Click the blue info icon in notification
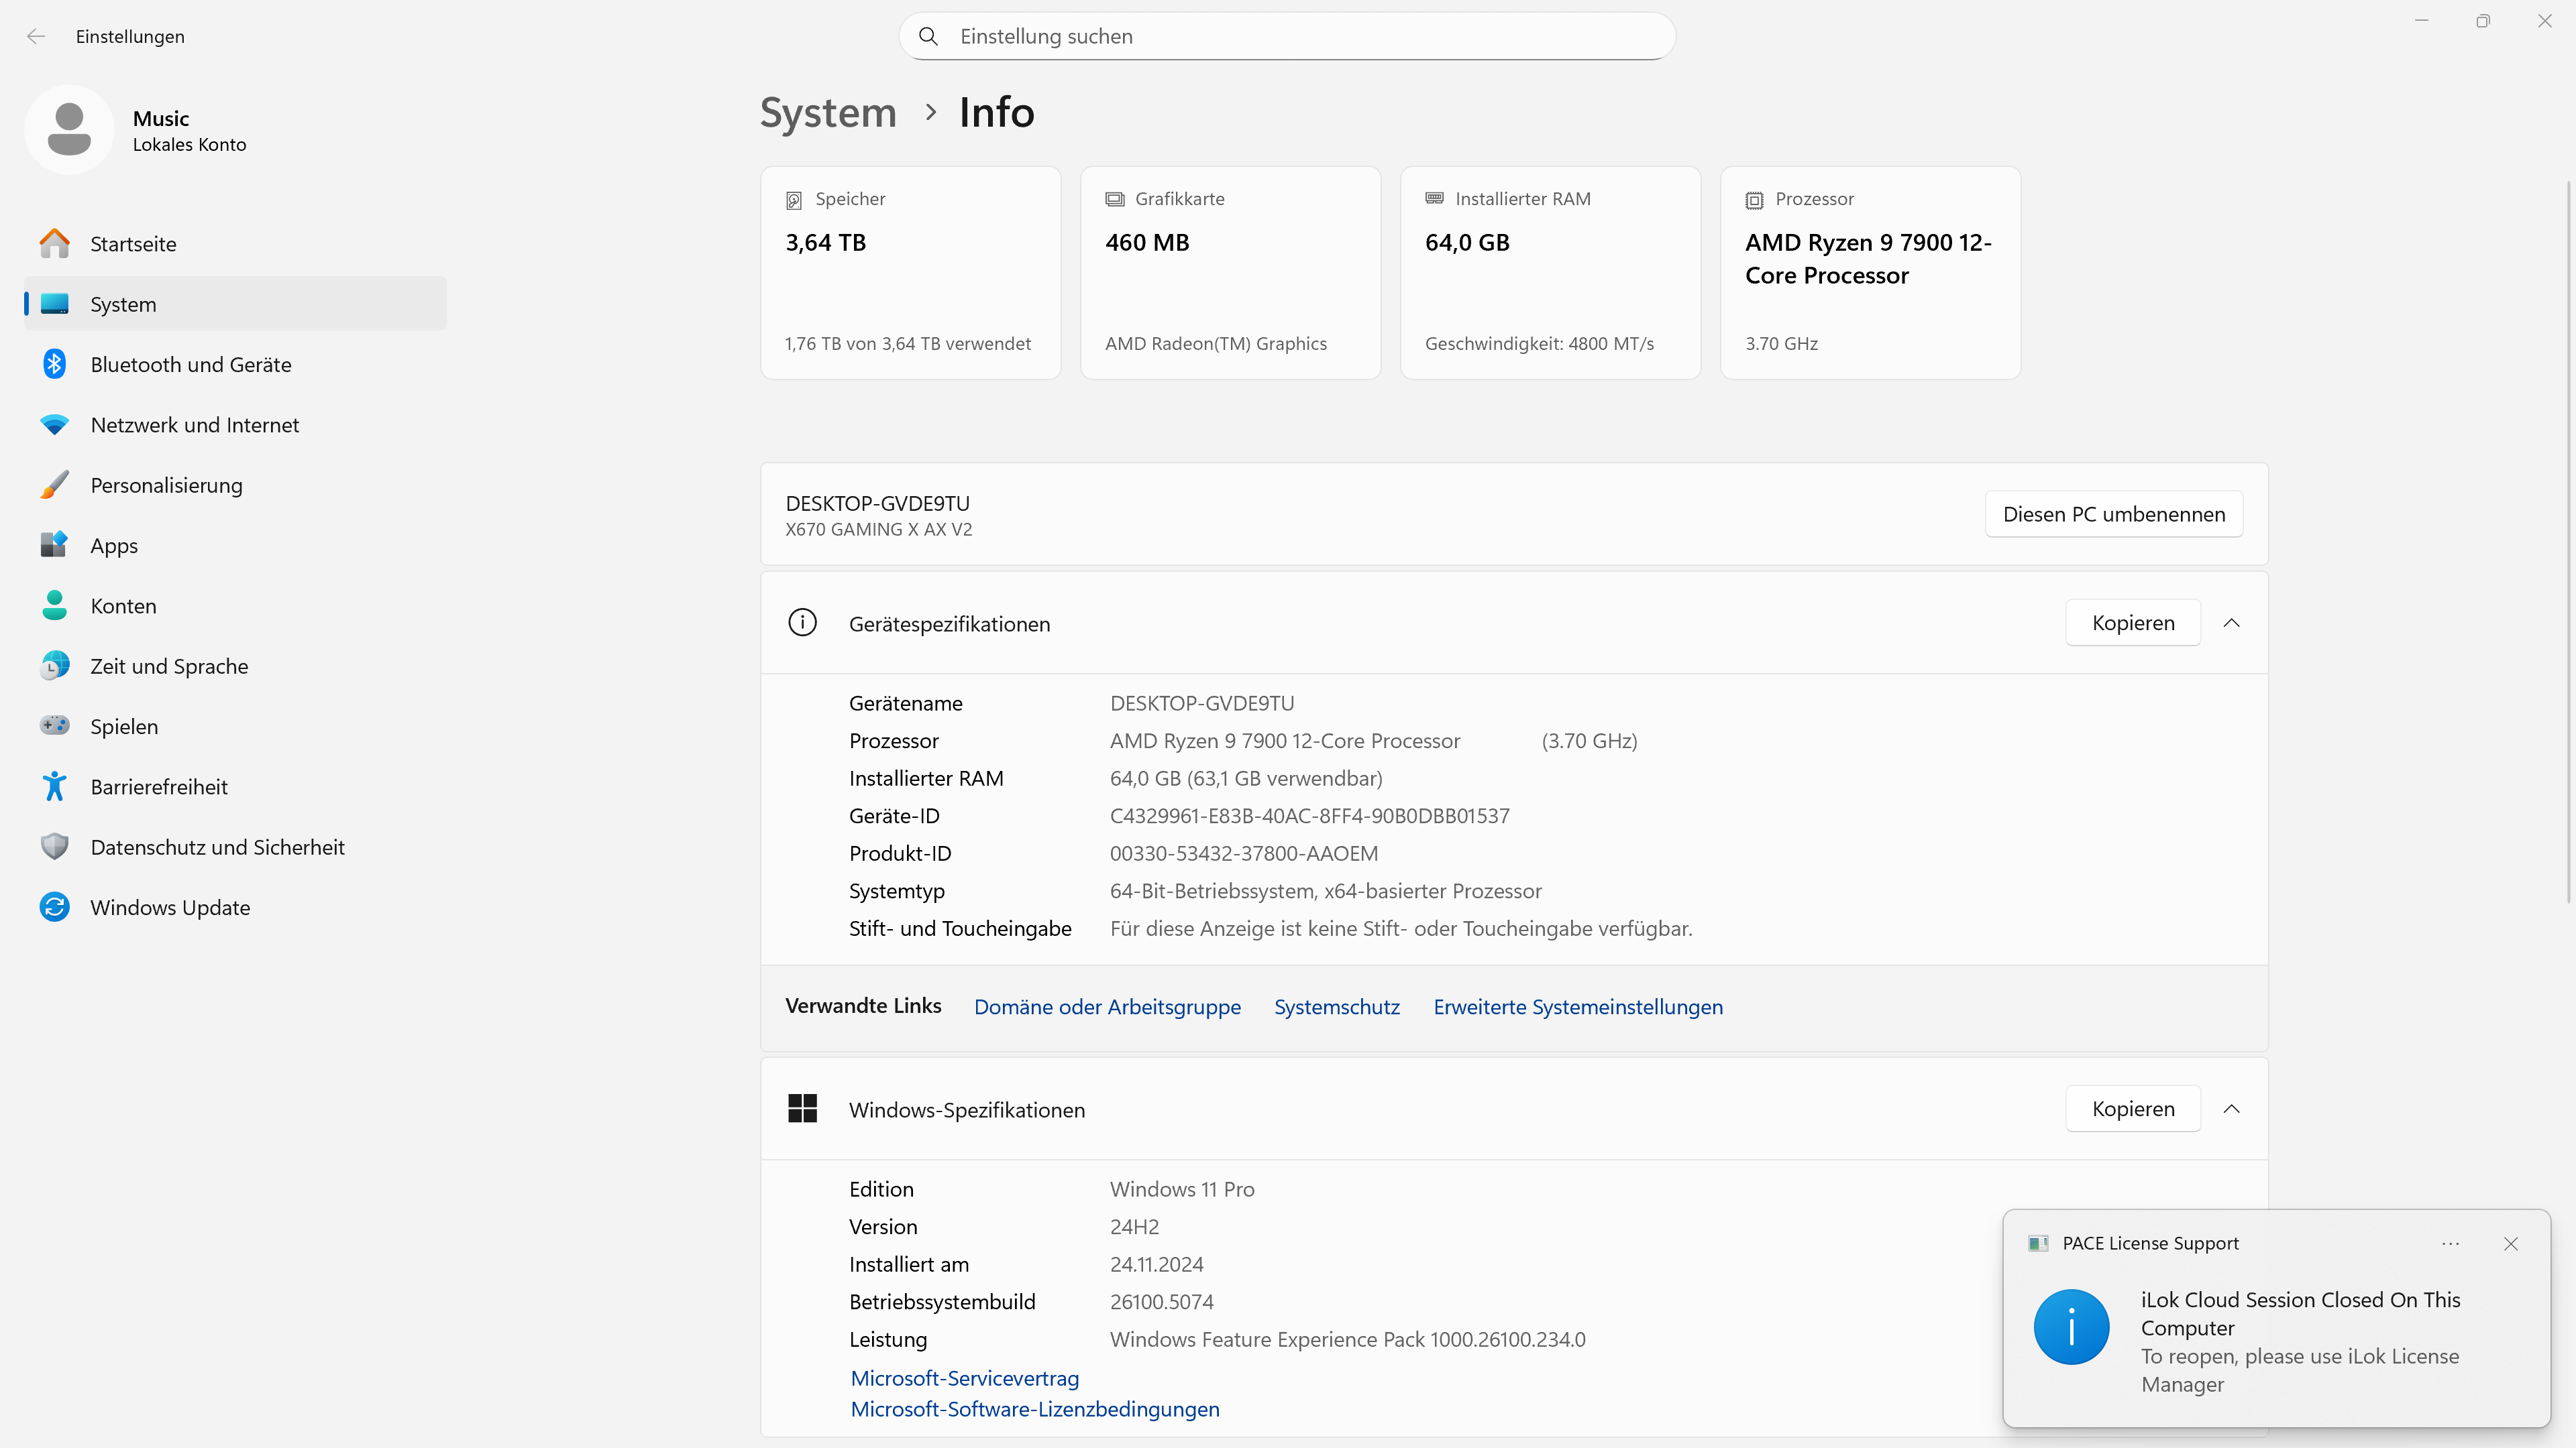 pyautogui.click(x=2071, y=1327)
